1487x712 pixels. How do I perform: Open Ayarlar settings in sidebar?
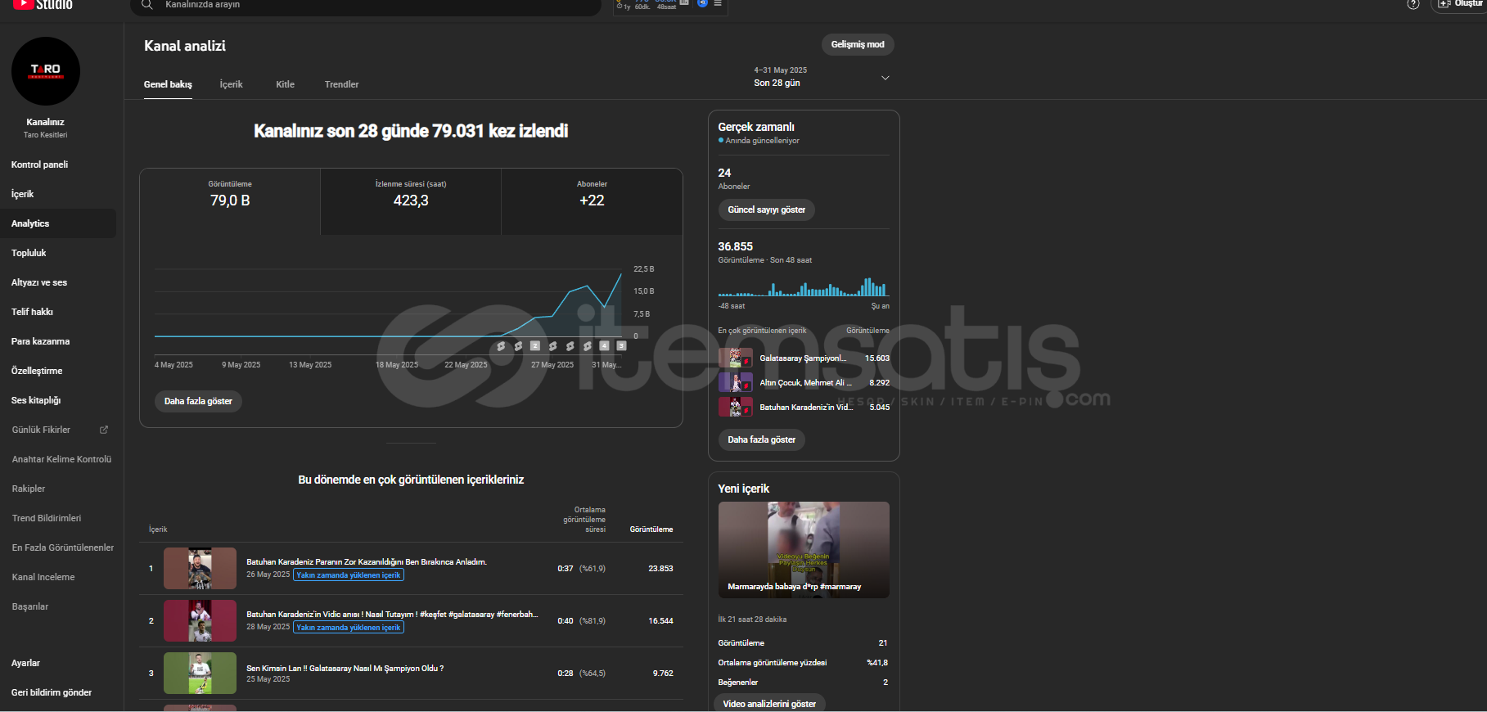pyautogui.click(x=58, y=663)
